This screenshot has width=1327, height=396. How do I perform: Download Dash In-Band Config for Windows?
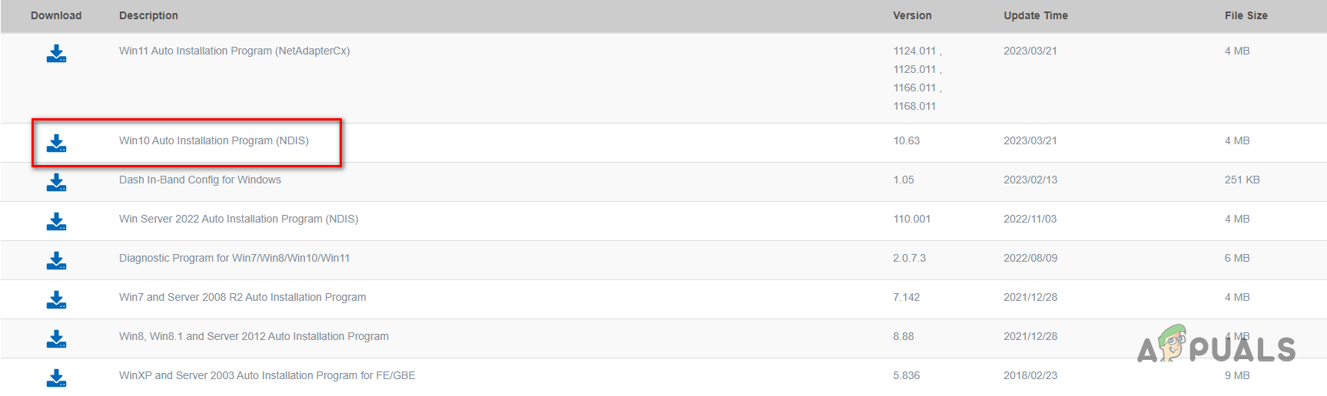click(x=56, y=183)
